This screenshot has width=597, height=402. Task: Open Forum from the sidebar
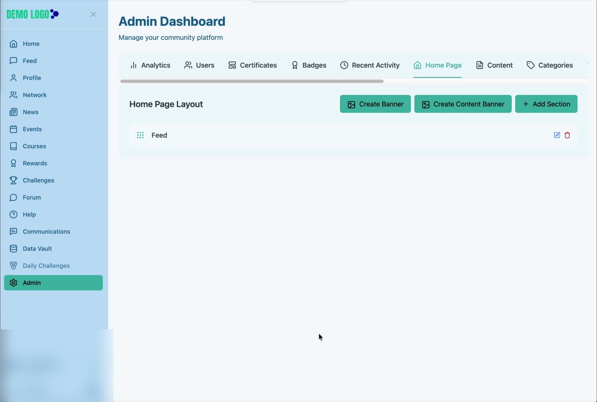click(53, 198)
